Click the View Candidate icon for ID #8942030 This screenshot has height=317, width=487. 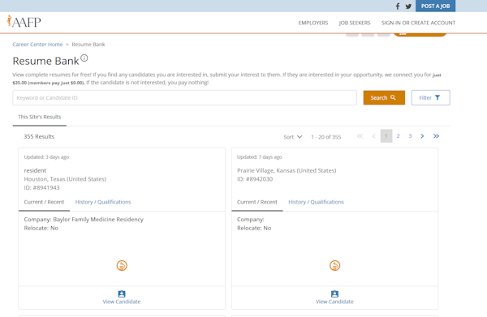(334, 293)
